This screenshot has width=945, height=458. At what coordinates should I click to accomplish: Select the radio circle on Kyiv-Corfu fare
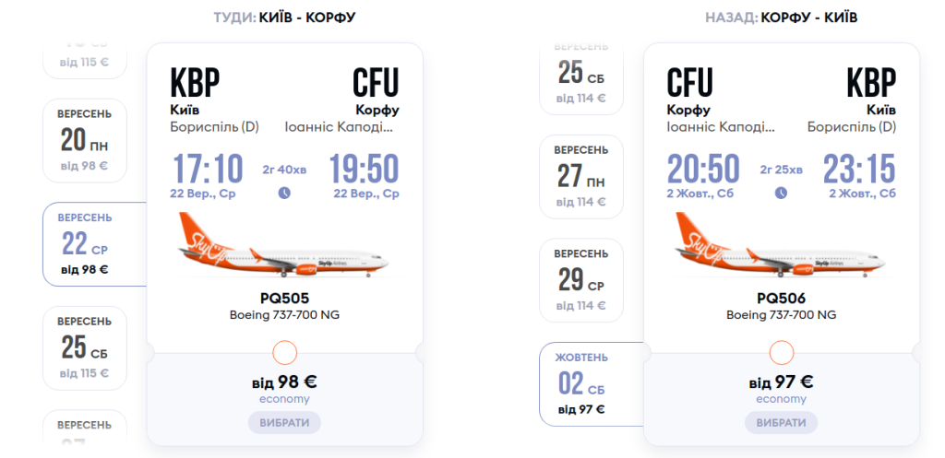tap(285, 352)
